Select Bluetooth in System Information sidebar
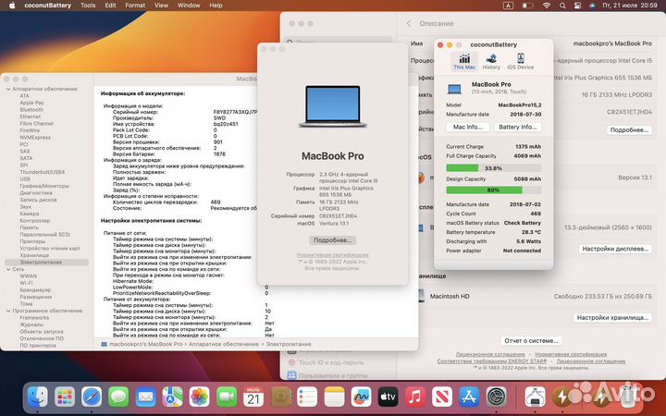Image resolution: width=666 pixels, height=416 pixels. pyautogui.click(x=31, y=109)
